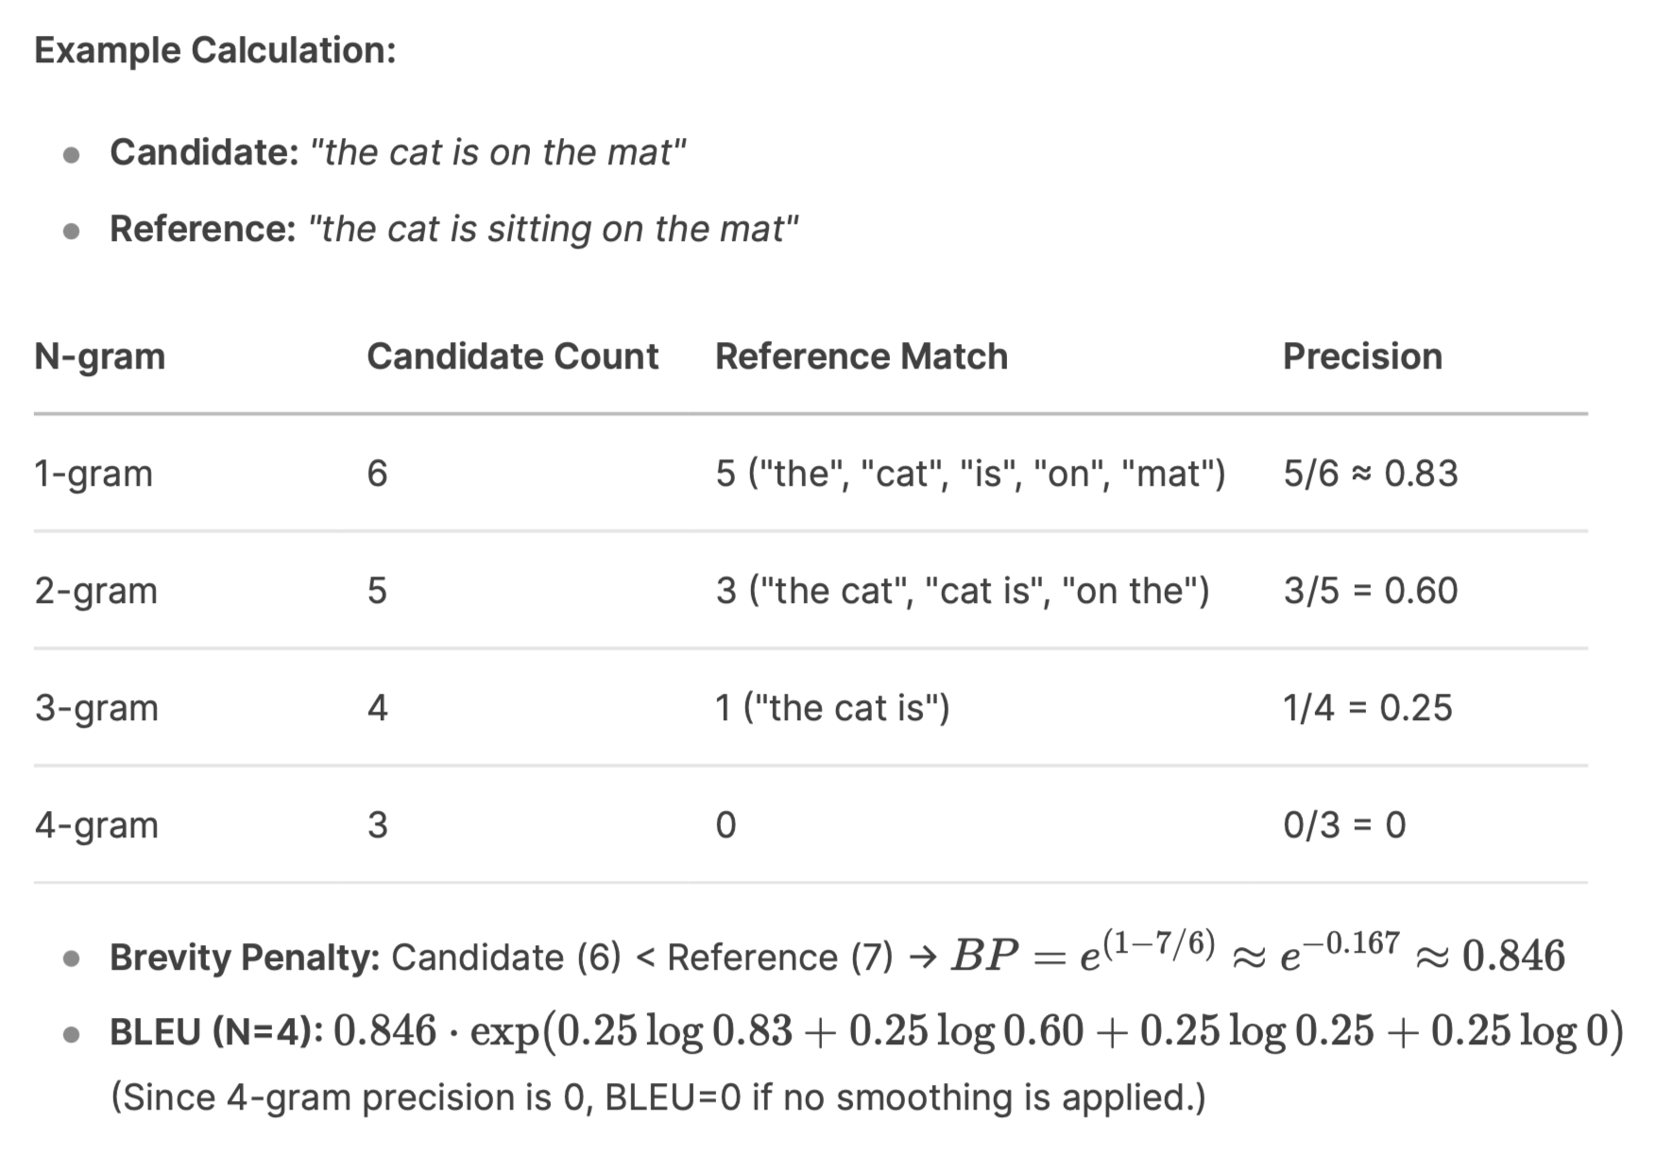This screenshot has height=1155, width=1657.
Task: Select the 3-gram row label
Action: point(96,708)
